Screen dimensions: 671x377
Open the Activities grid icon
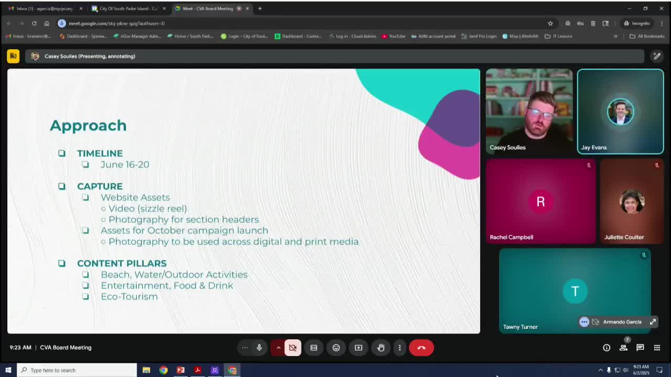pyautogui.click(x=657, y=348)
